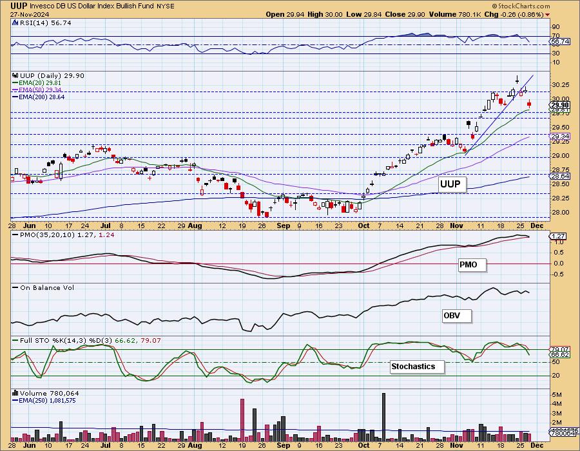Click the 29.34 EMA value tag on axis
The image size is (580, 451).
point(560,137)
